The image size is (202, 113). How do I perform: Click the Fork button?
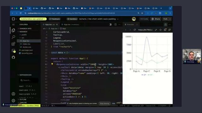(x=165, y=19)
